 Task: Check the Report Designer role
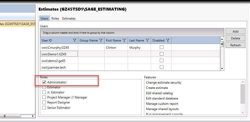[44, 102]
